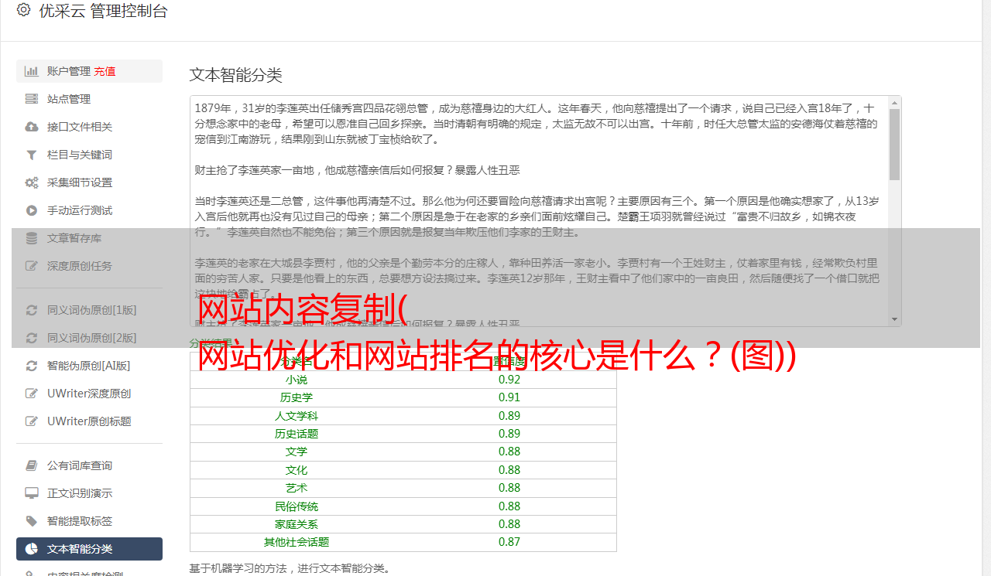Click the gears icon for 采集细节设置
The image size is (991, 576).
[32, 182]
